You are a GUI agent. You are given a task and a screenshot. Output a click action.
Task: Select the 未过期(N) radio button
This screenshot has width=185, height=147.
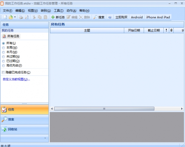coord(3,57)
